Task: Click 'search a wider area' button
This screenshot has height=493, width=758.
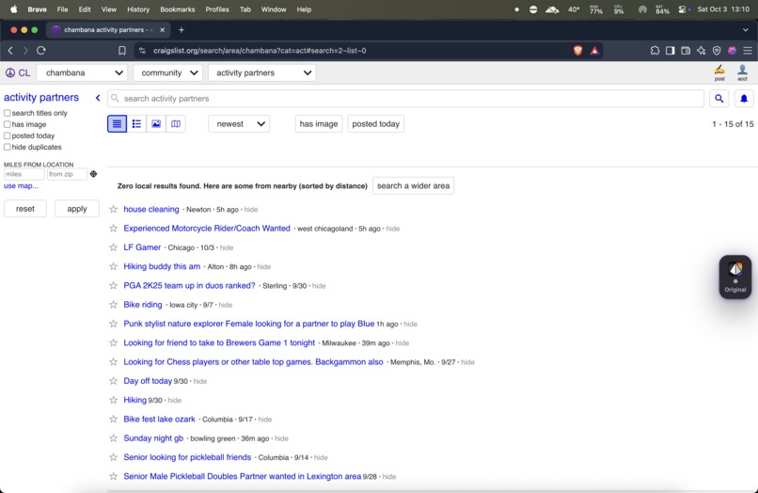Action: [x=413, y=185]
